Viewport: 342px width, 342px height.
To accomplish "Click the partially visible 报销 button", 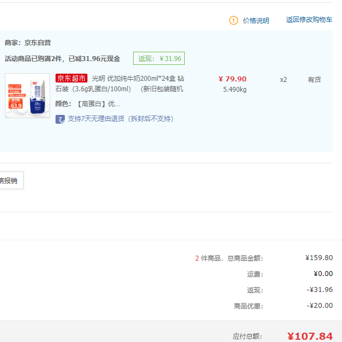I will (x=9, y=180).
